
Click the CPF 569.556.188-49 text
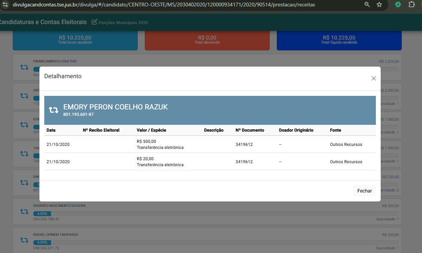pyautogui.click(x=46, y=219)
